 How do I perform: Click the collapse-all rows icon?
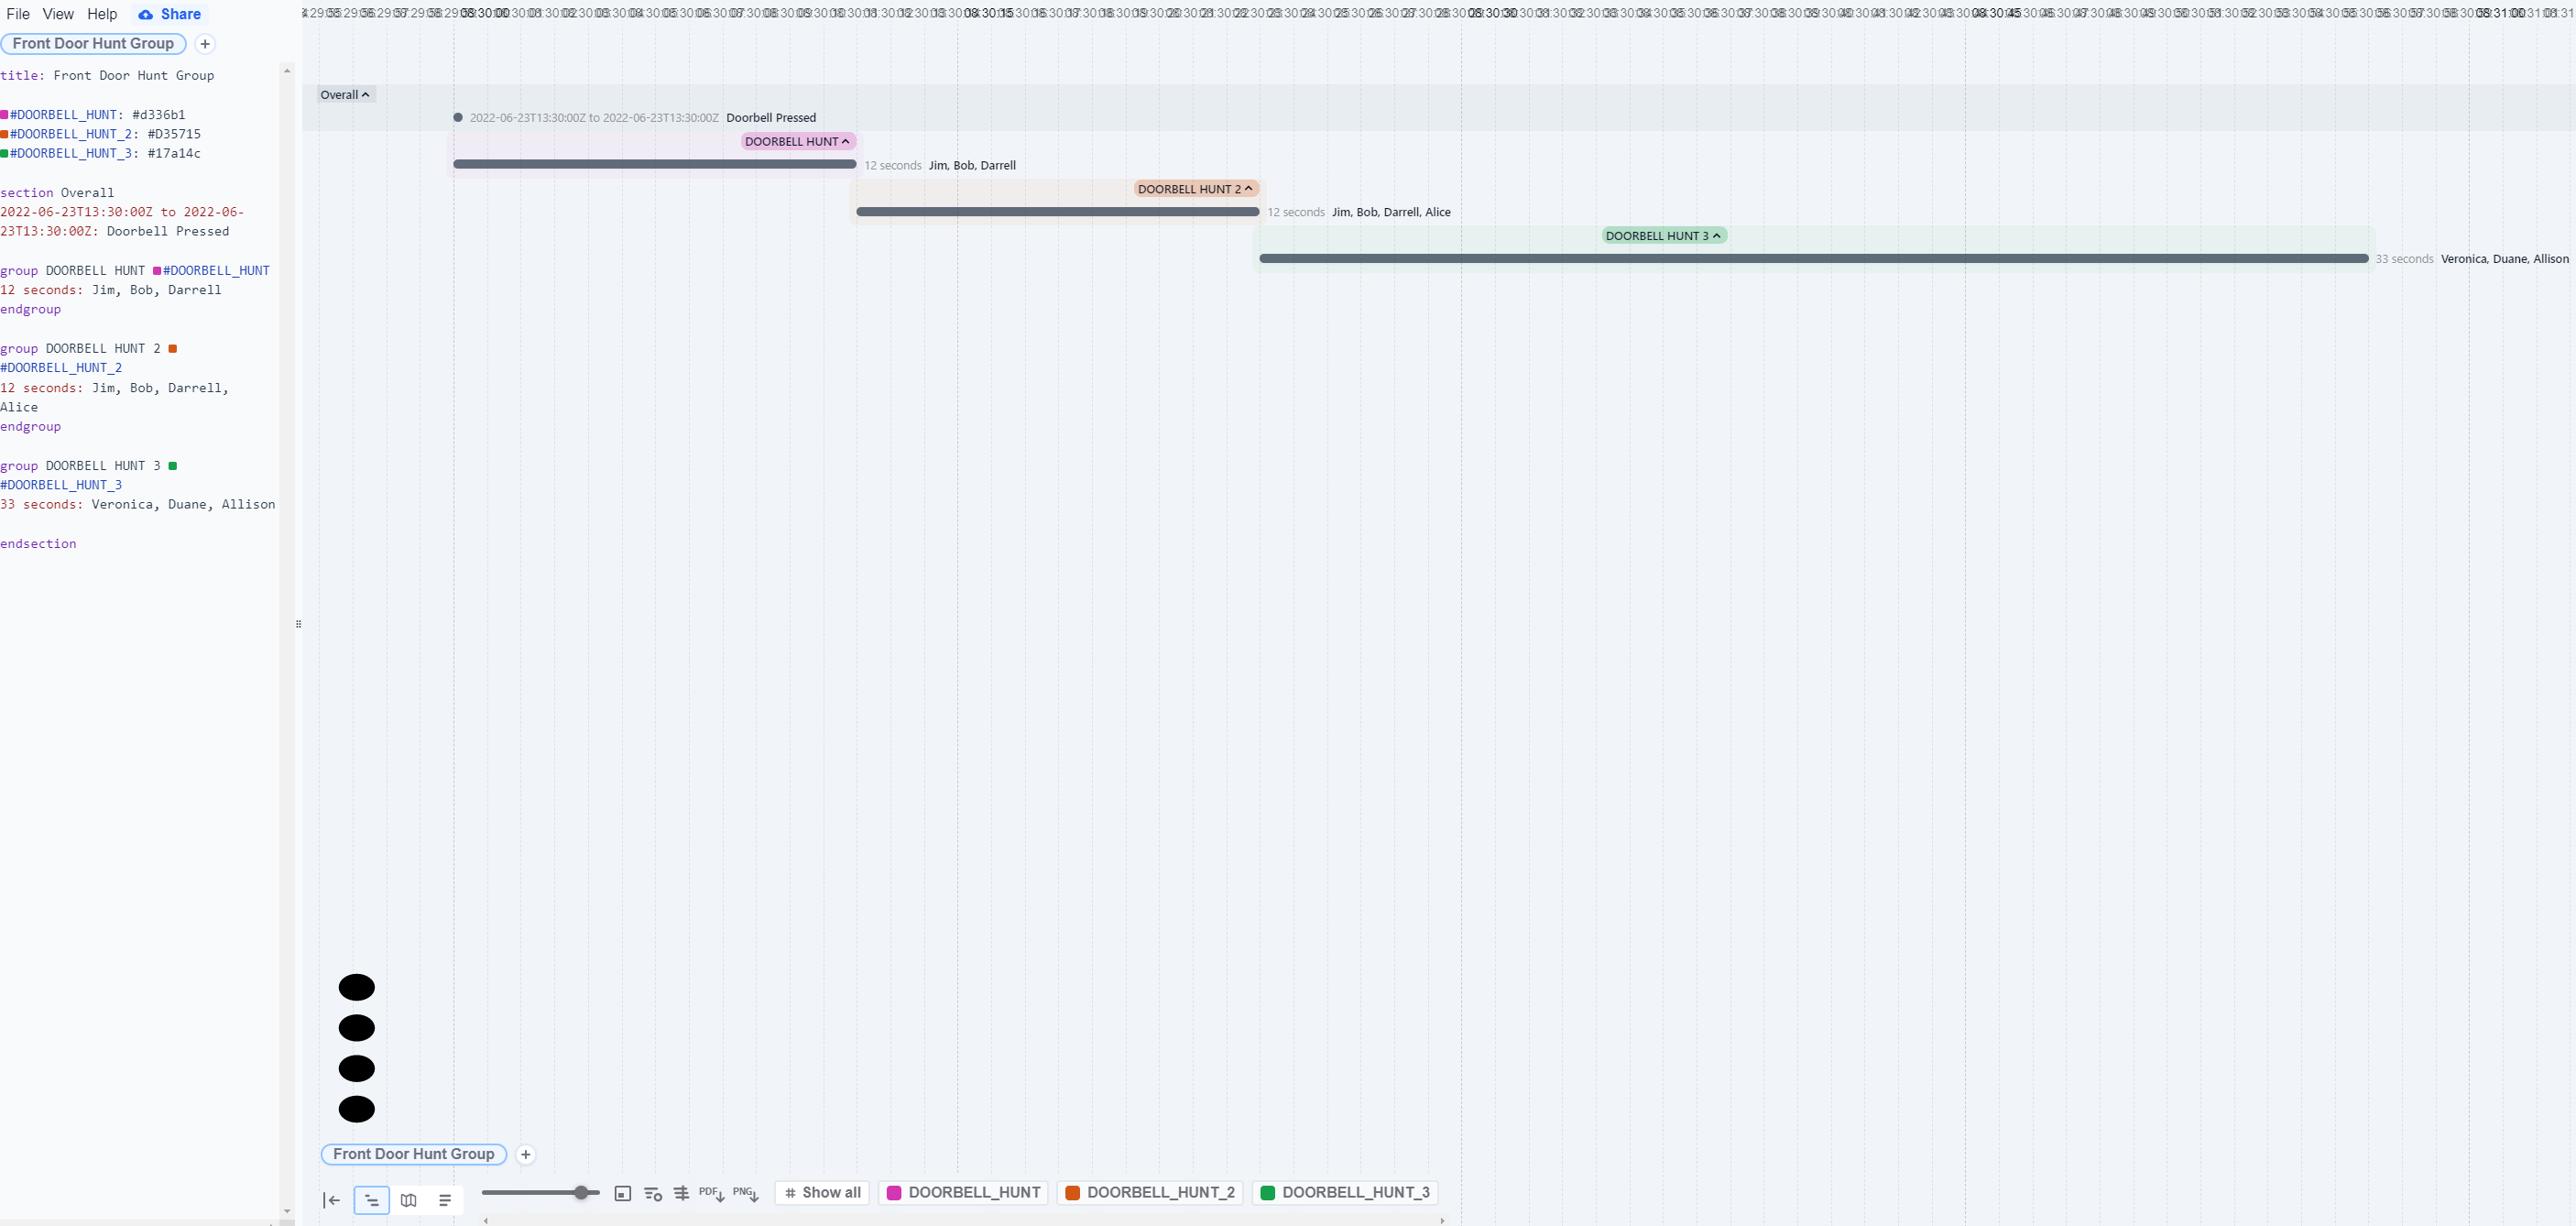[x=681, y=1193]
